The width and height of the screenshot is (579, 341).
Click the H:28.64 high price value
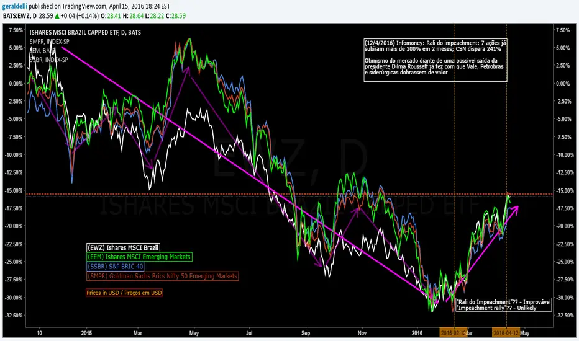133,16
